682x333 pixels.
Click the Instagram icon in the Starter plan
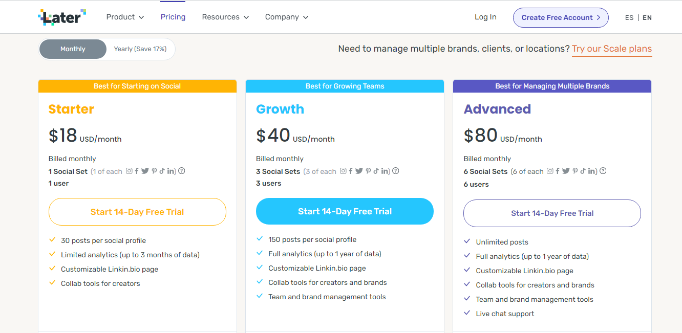[x=129, y=171]
